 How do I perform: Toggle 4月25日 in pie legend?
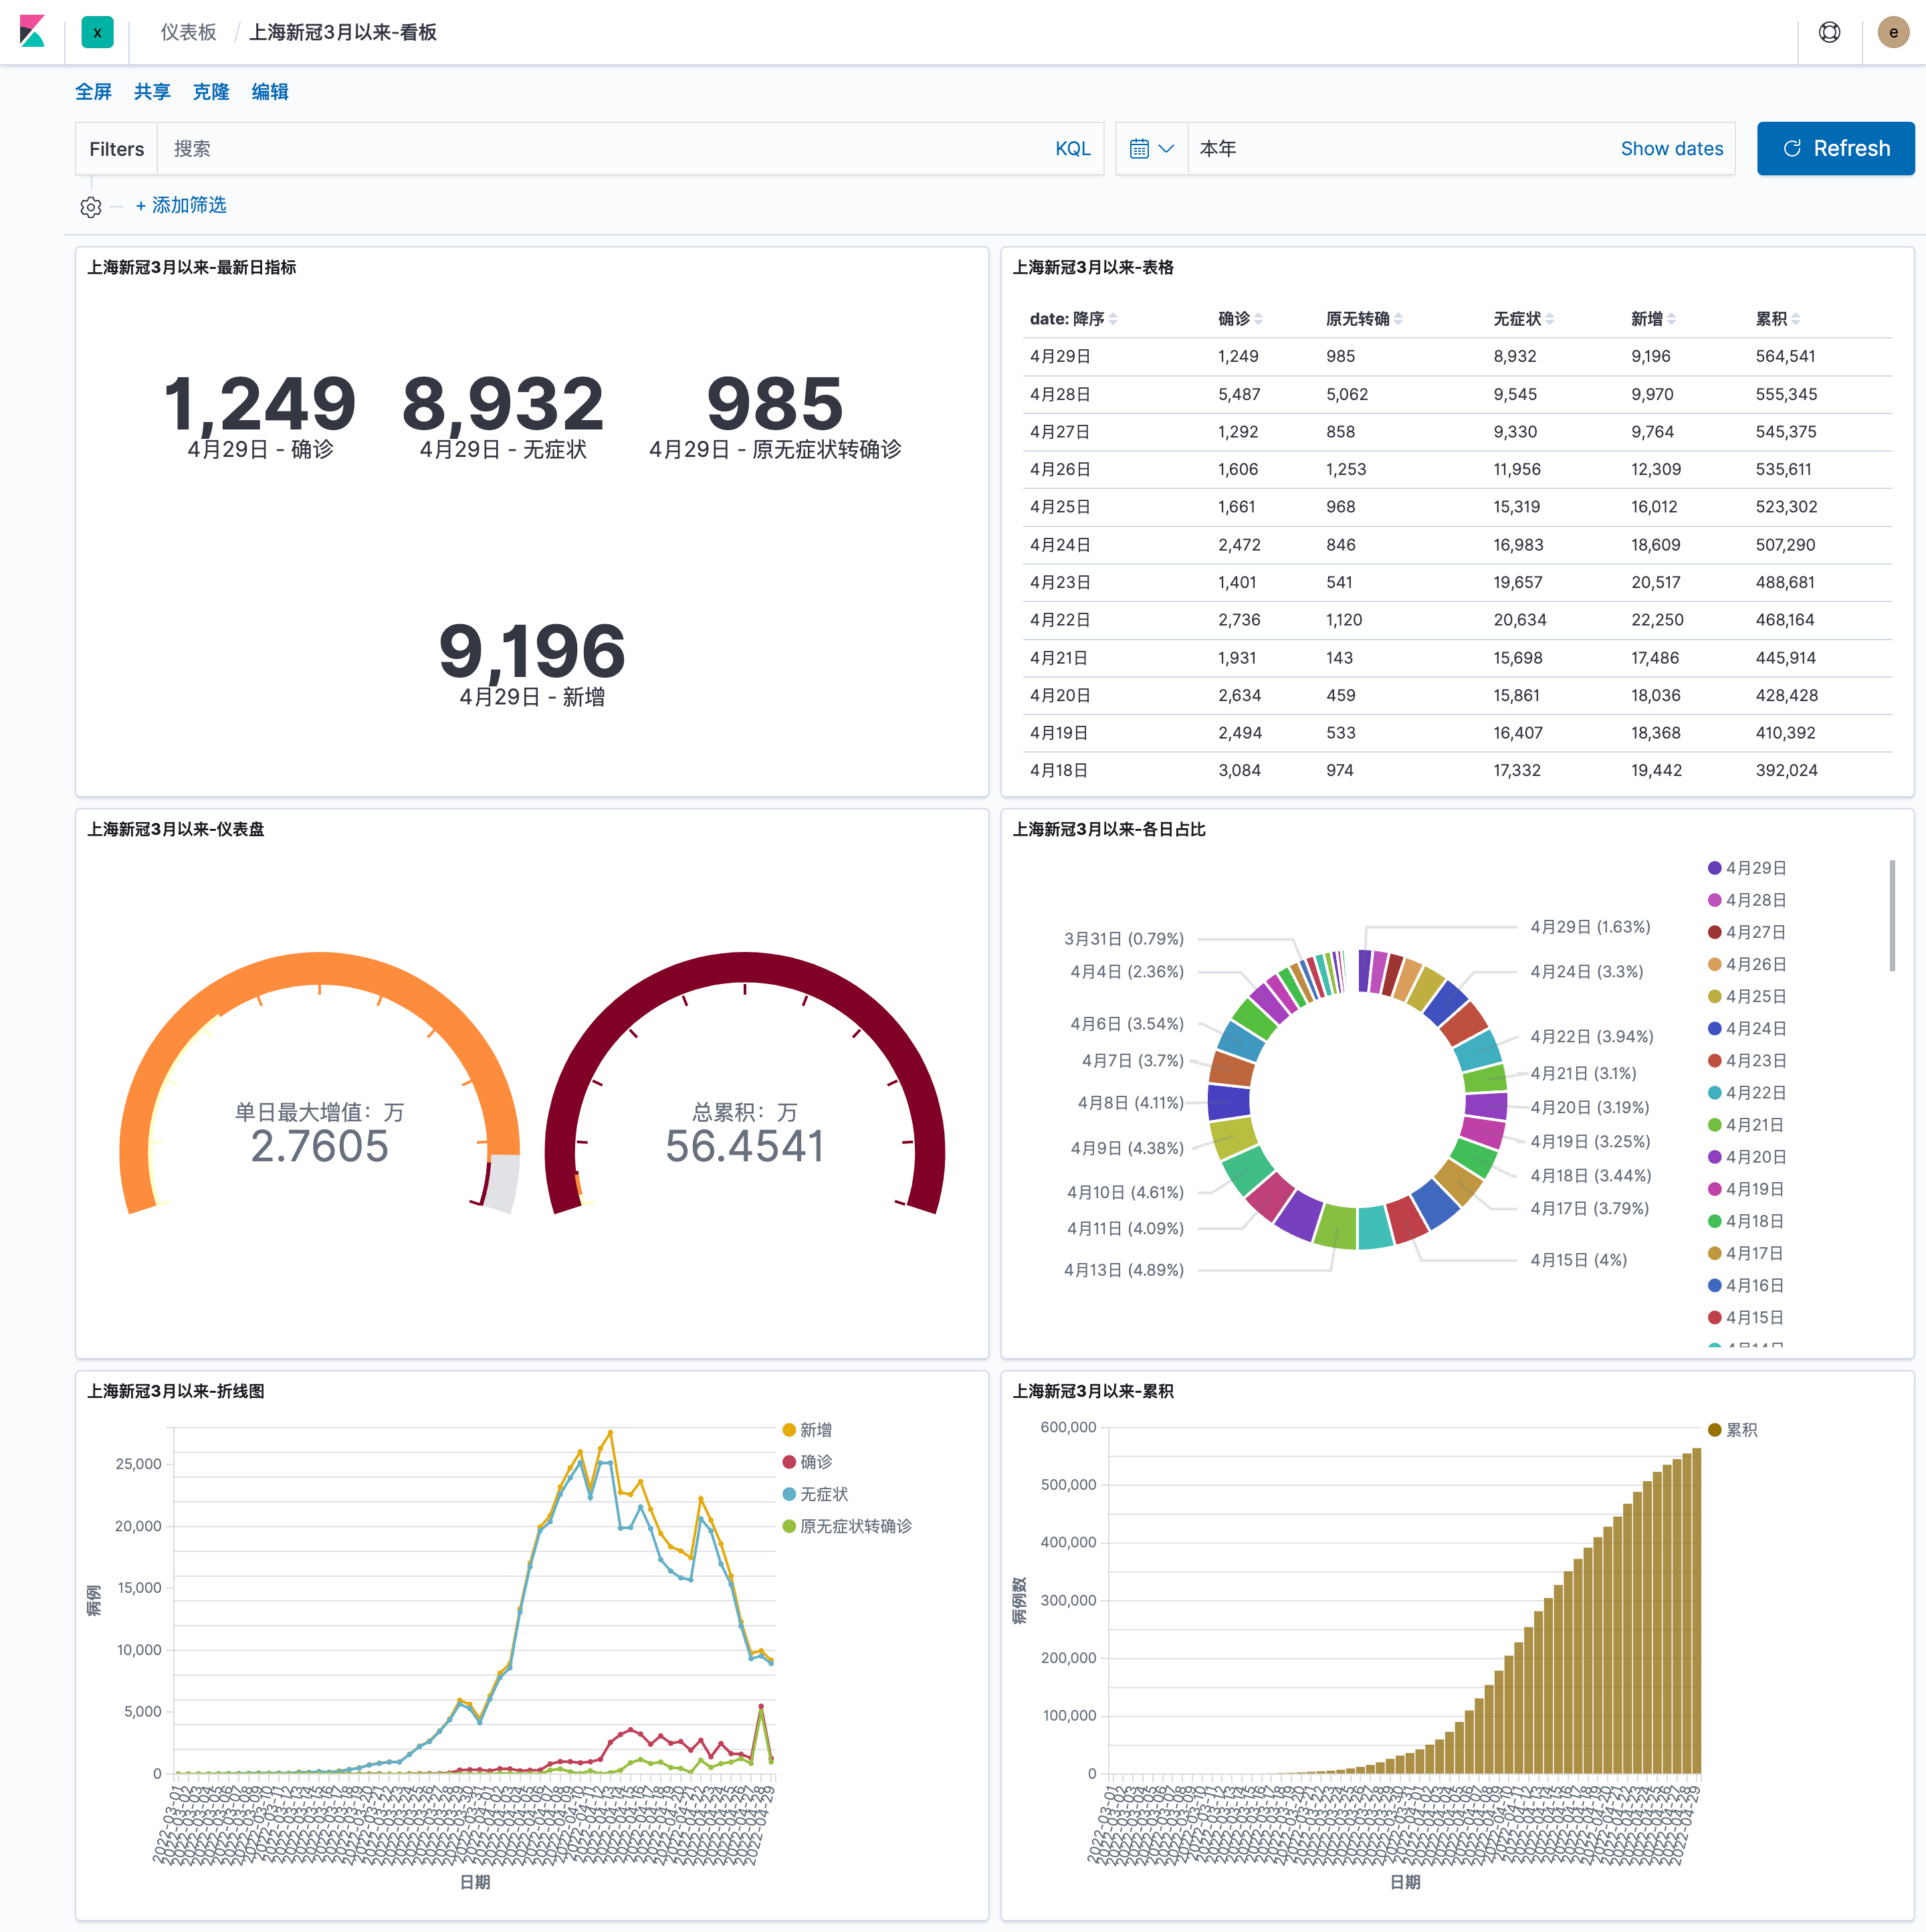pyautogui.click(x=1747, y=996)
